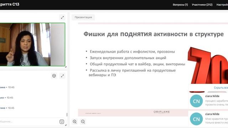Click bullet Еженедельная работа с инфолистом

(x=132, y=52)
